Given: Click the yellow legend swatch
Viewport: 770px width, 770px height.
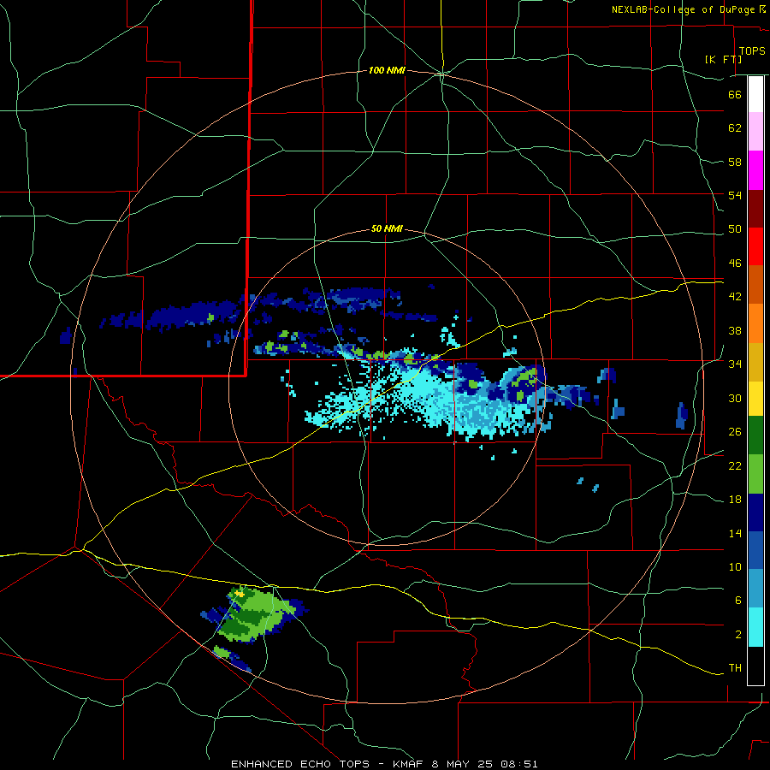Looking at the screenshot, I should [x=755, y=399].
